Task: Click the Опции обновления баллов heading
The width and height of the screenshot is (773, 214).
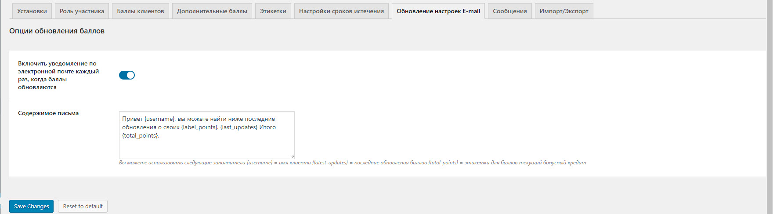Action: click(x=57, y=31)
